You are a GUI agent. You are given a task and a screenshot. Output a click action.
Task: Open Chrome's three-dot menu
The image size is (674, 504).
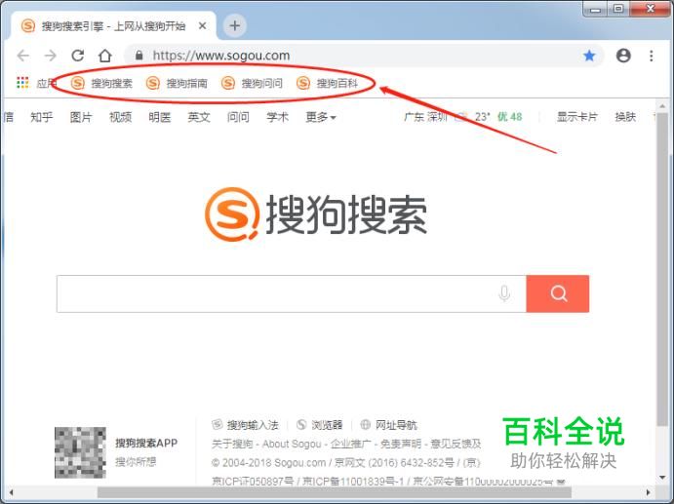pyautogui.click(x=652, y=56)
